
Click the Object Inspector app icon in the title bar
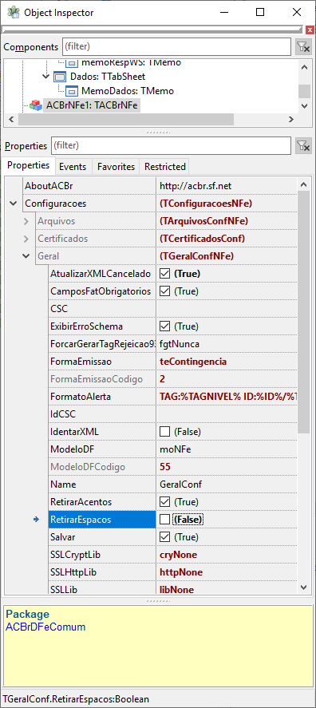point(14,12)
